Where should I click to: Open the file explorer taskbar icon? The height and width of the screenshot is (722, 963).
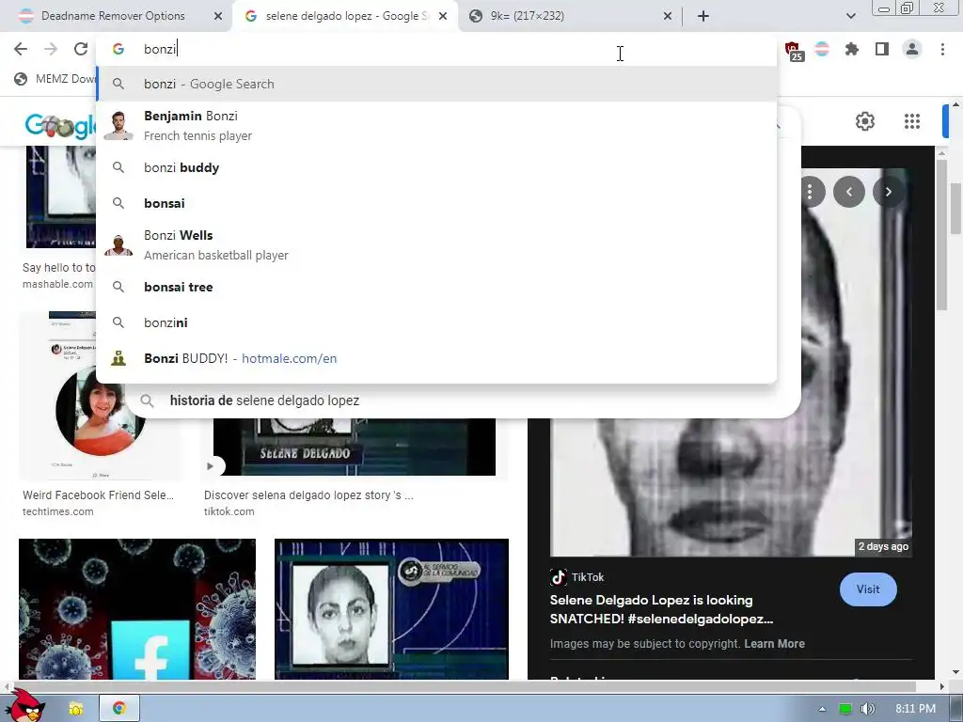(76, 709)
